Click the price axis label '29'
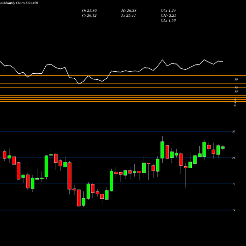Screen dimensions: 246x246 [x=234, y=131]
